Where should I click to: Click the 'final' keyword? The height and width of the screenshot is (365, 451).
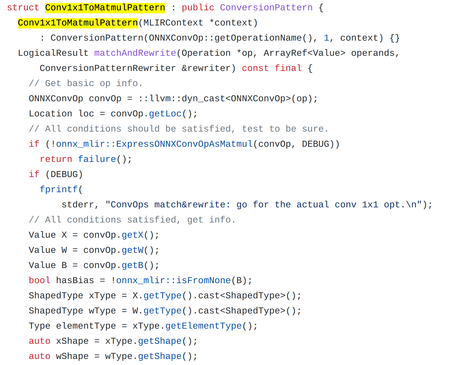tap(288, 68)
